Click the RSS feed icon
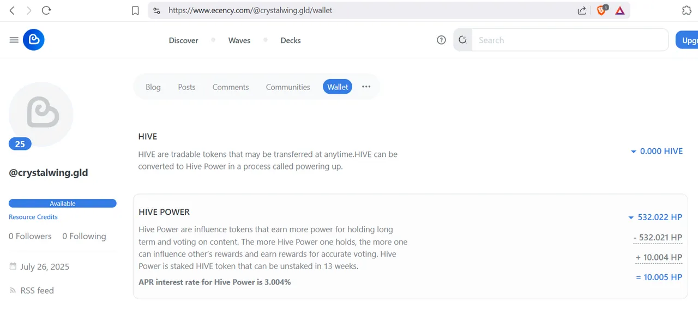This screenshot has height=309, width=698. [13, 290]
